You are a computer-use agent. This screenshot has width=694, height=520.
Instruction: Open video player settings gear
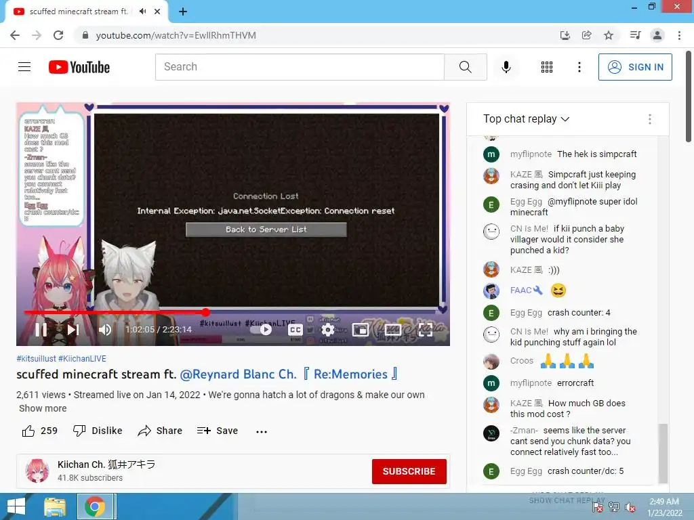(x=327, y=330)
